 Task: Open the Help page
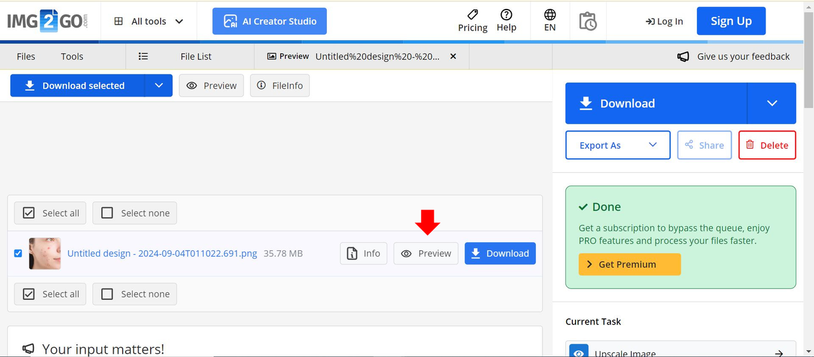coord(506,21)
